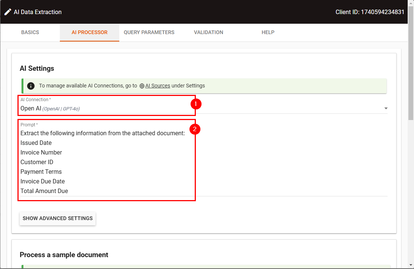
Task: Click the info icon in the notice
Action: tap(31, 86)
